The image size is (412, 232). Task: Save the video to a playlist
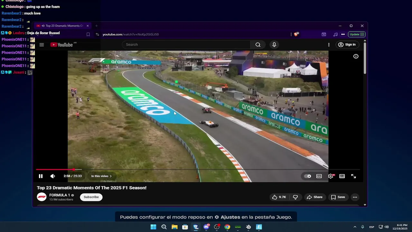(x=338, y=197)
